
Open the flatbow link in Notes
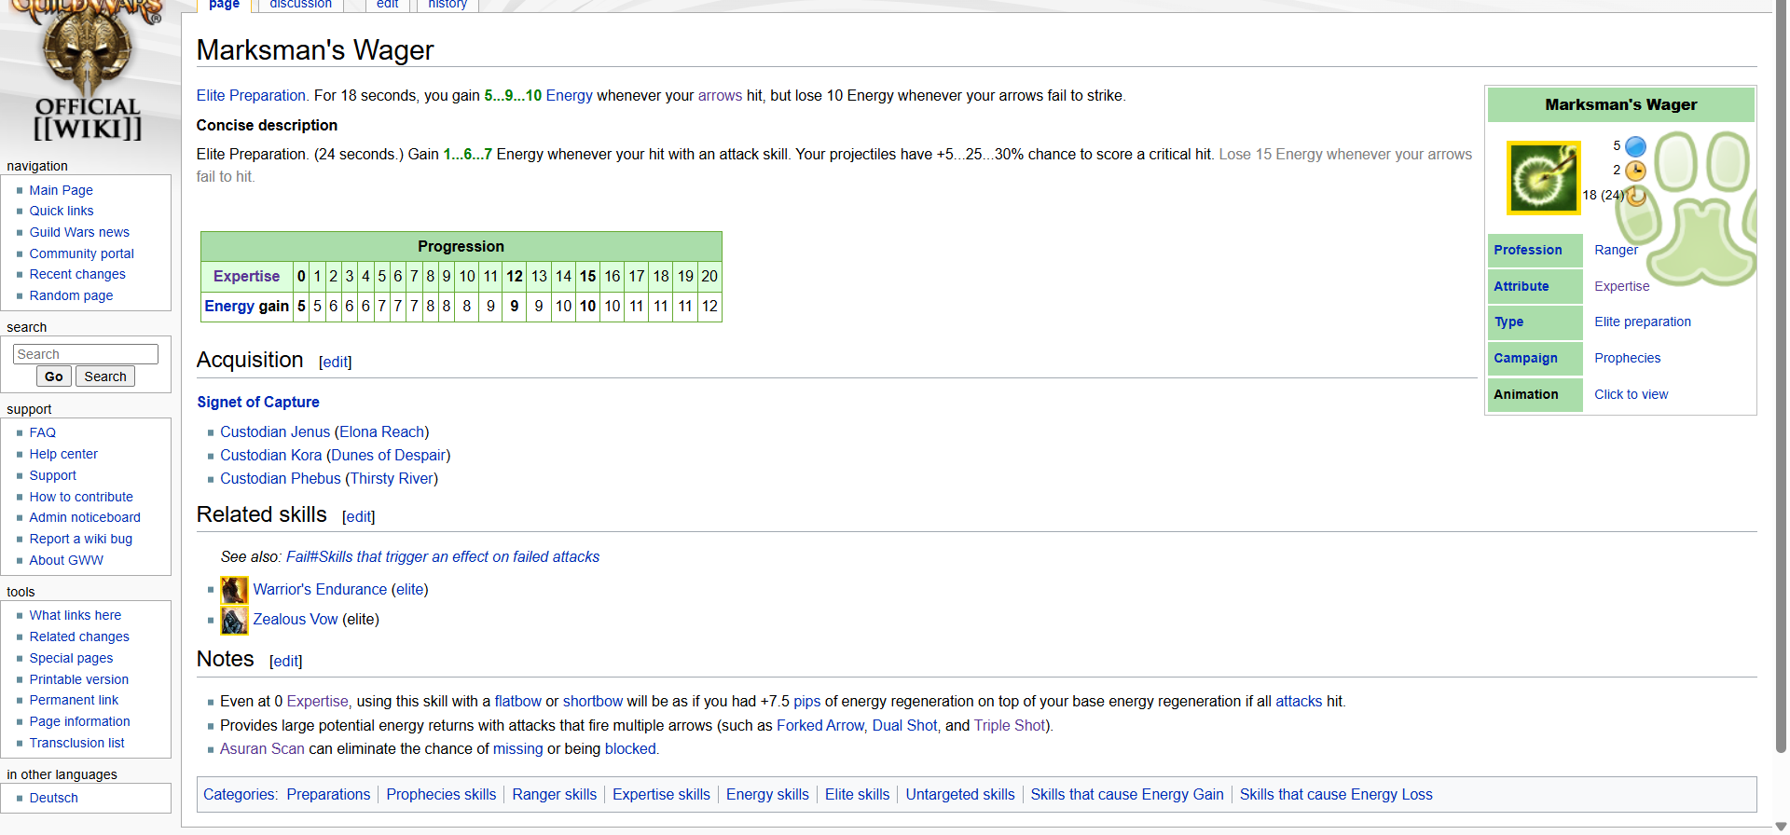pyautogui.click(x=517, y=702)
